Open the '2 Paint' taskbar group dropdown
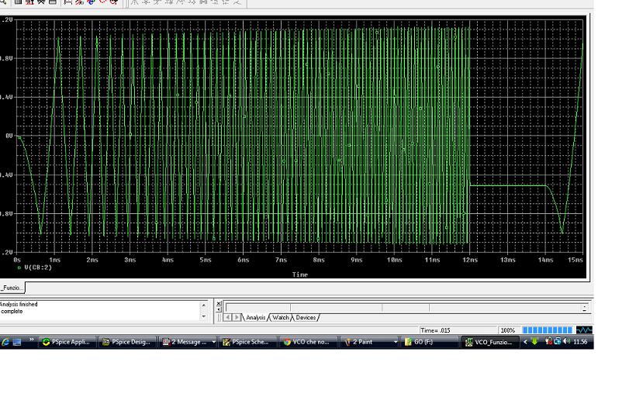This screenshot has width=636, height=397. (x=396, y=342)
